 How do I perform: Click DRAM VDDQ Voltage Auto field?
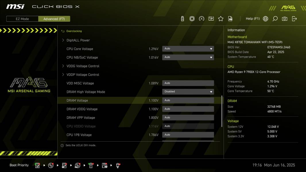pyautogui.click(x=188, y=109)
